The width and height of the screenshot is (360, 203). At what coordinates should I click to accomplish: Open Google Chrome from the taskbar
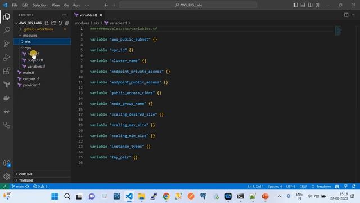166,196
